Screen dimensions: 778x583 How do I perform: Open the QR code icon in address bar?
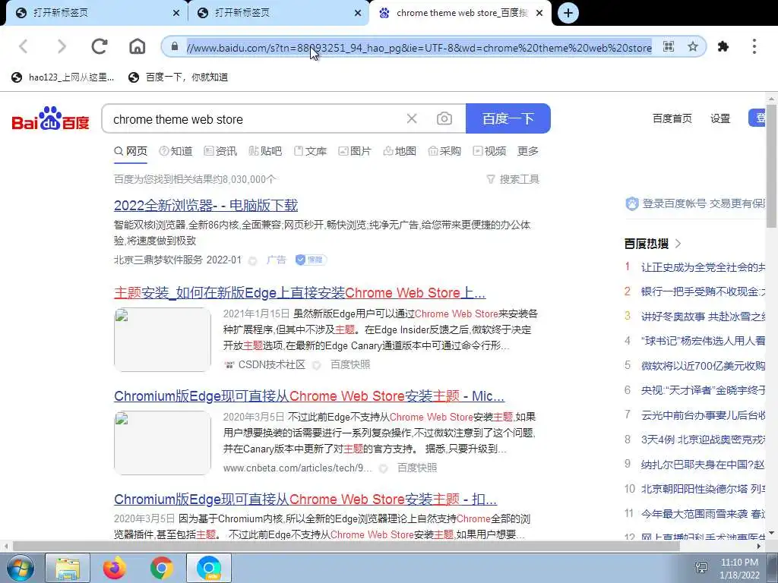[669, 46]
